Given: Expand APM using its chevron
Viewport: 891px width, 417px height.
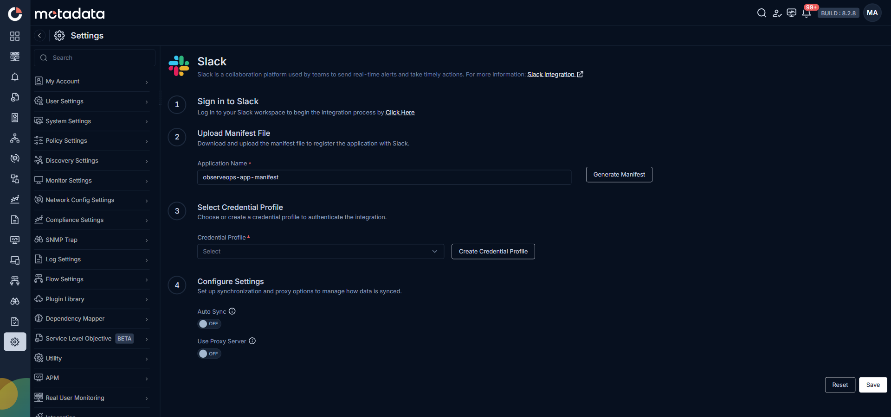Looking at the screenshot, I should [x=147, y=379].
